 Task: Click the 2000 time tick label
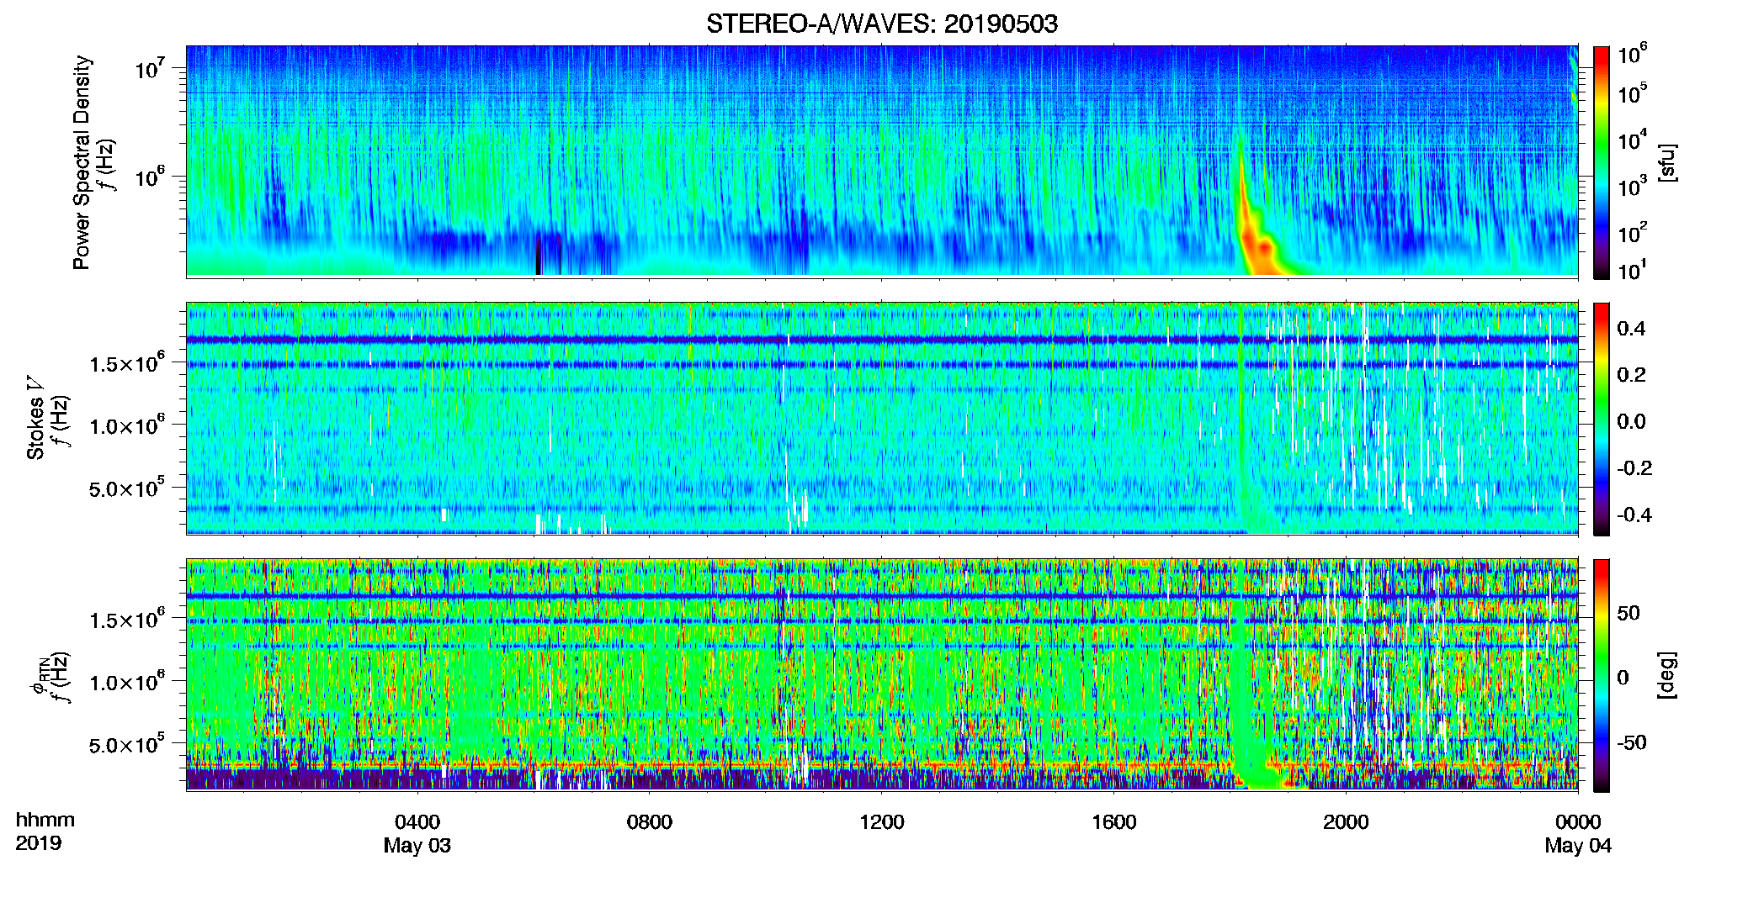[x=1346, y=822]
